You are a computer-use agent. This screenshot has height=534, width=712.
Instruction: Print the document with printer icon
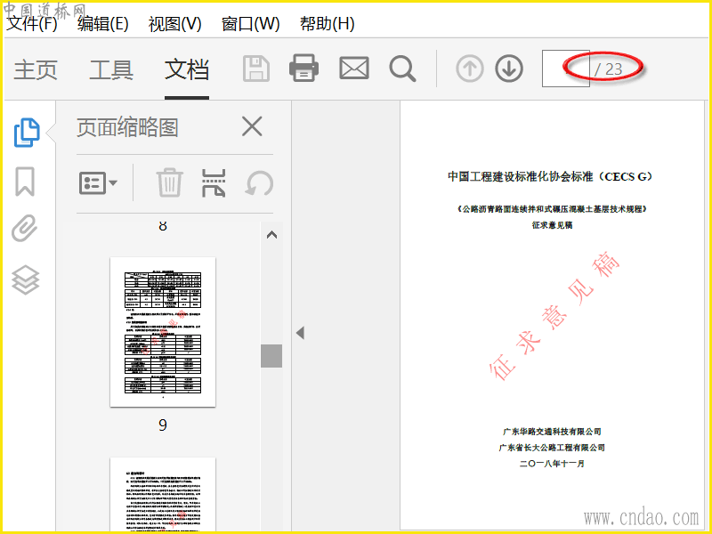303,69
